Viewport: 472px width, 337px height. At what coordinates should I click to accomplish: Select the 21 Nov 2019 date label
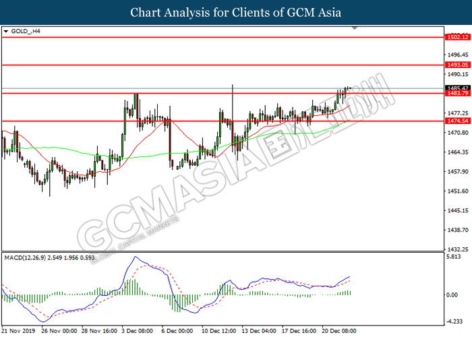pos(17,332)
